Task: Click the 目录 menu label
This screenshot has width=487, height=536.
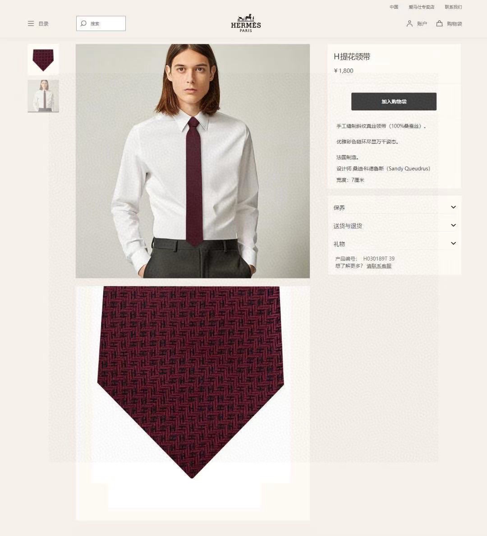Action: coord(43,23)
